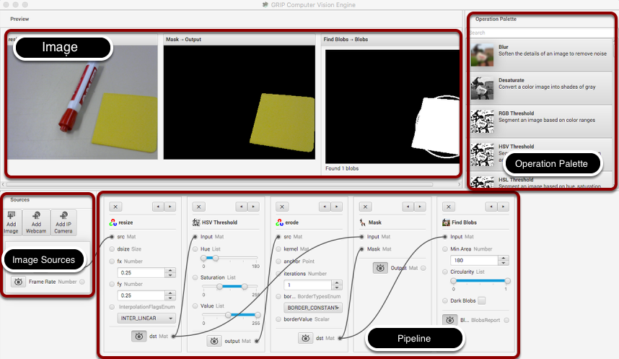Enable the Dark Blobs checkbox
The image size is (619, 359).
click(480, 300)
